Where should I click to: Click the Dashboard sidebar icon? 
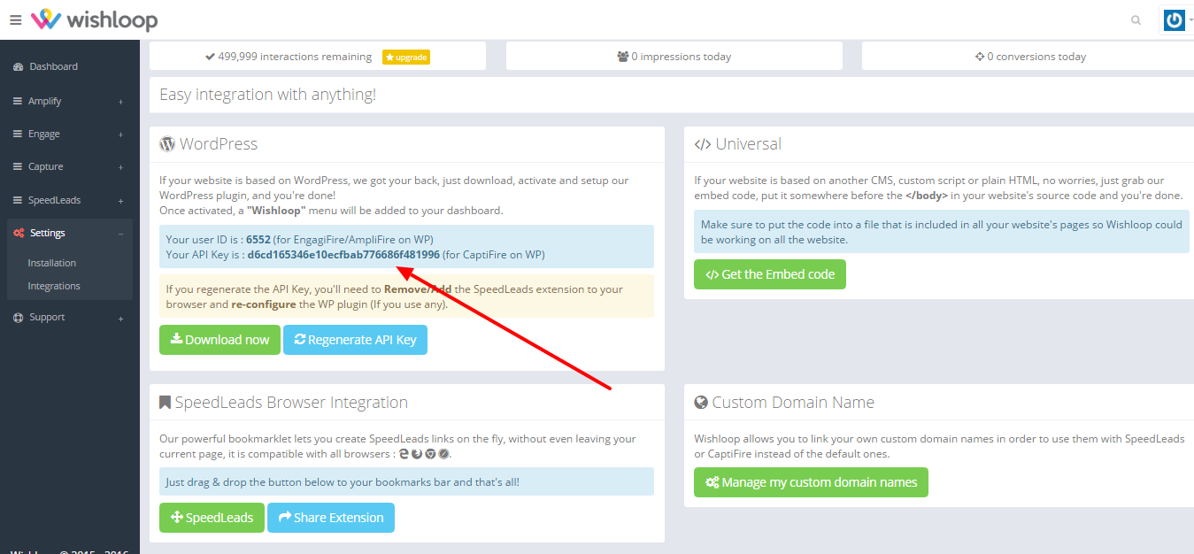[19, 67]
